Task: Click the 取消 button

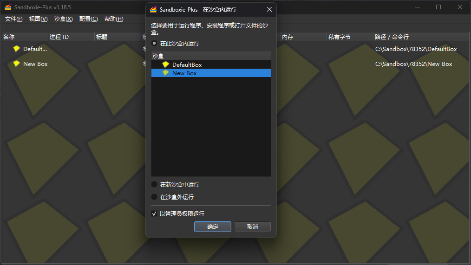Action: pyautogui.click(x=253, y=227)
